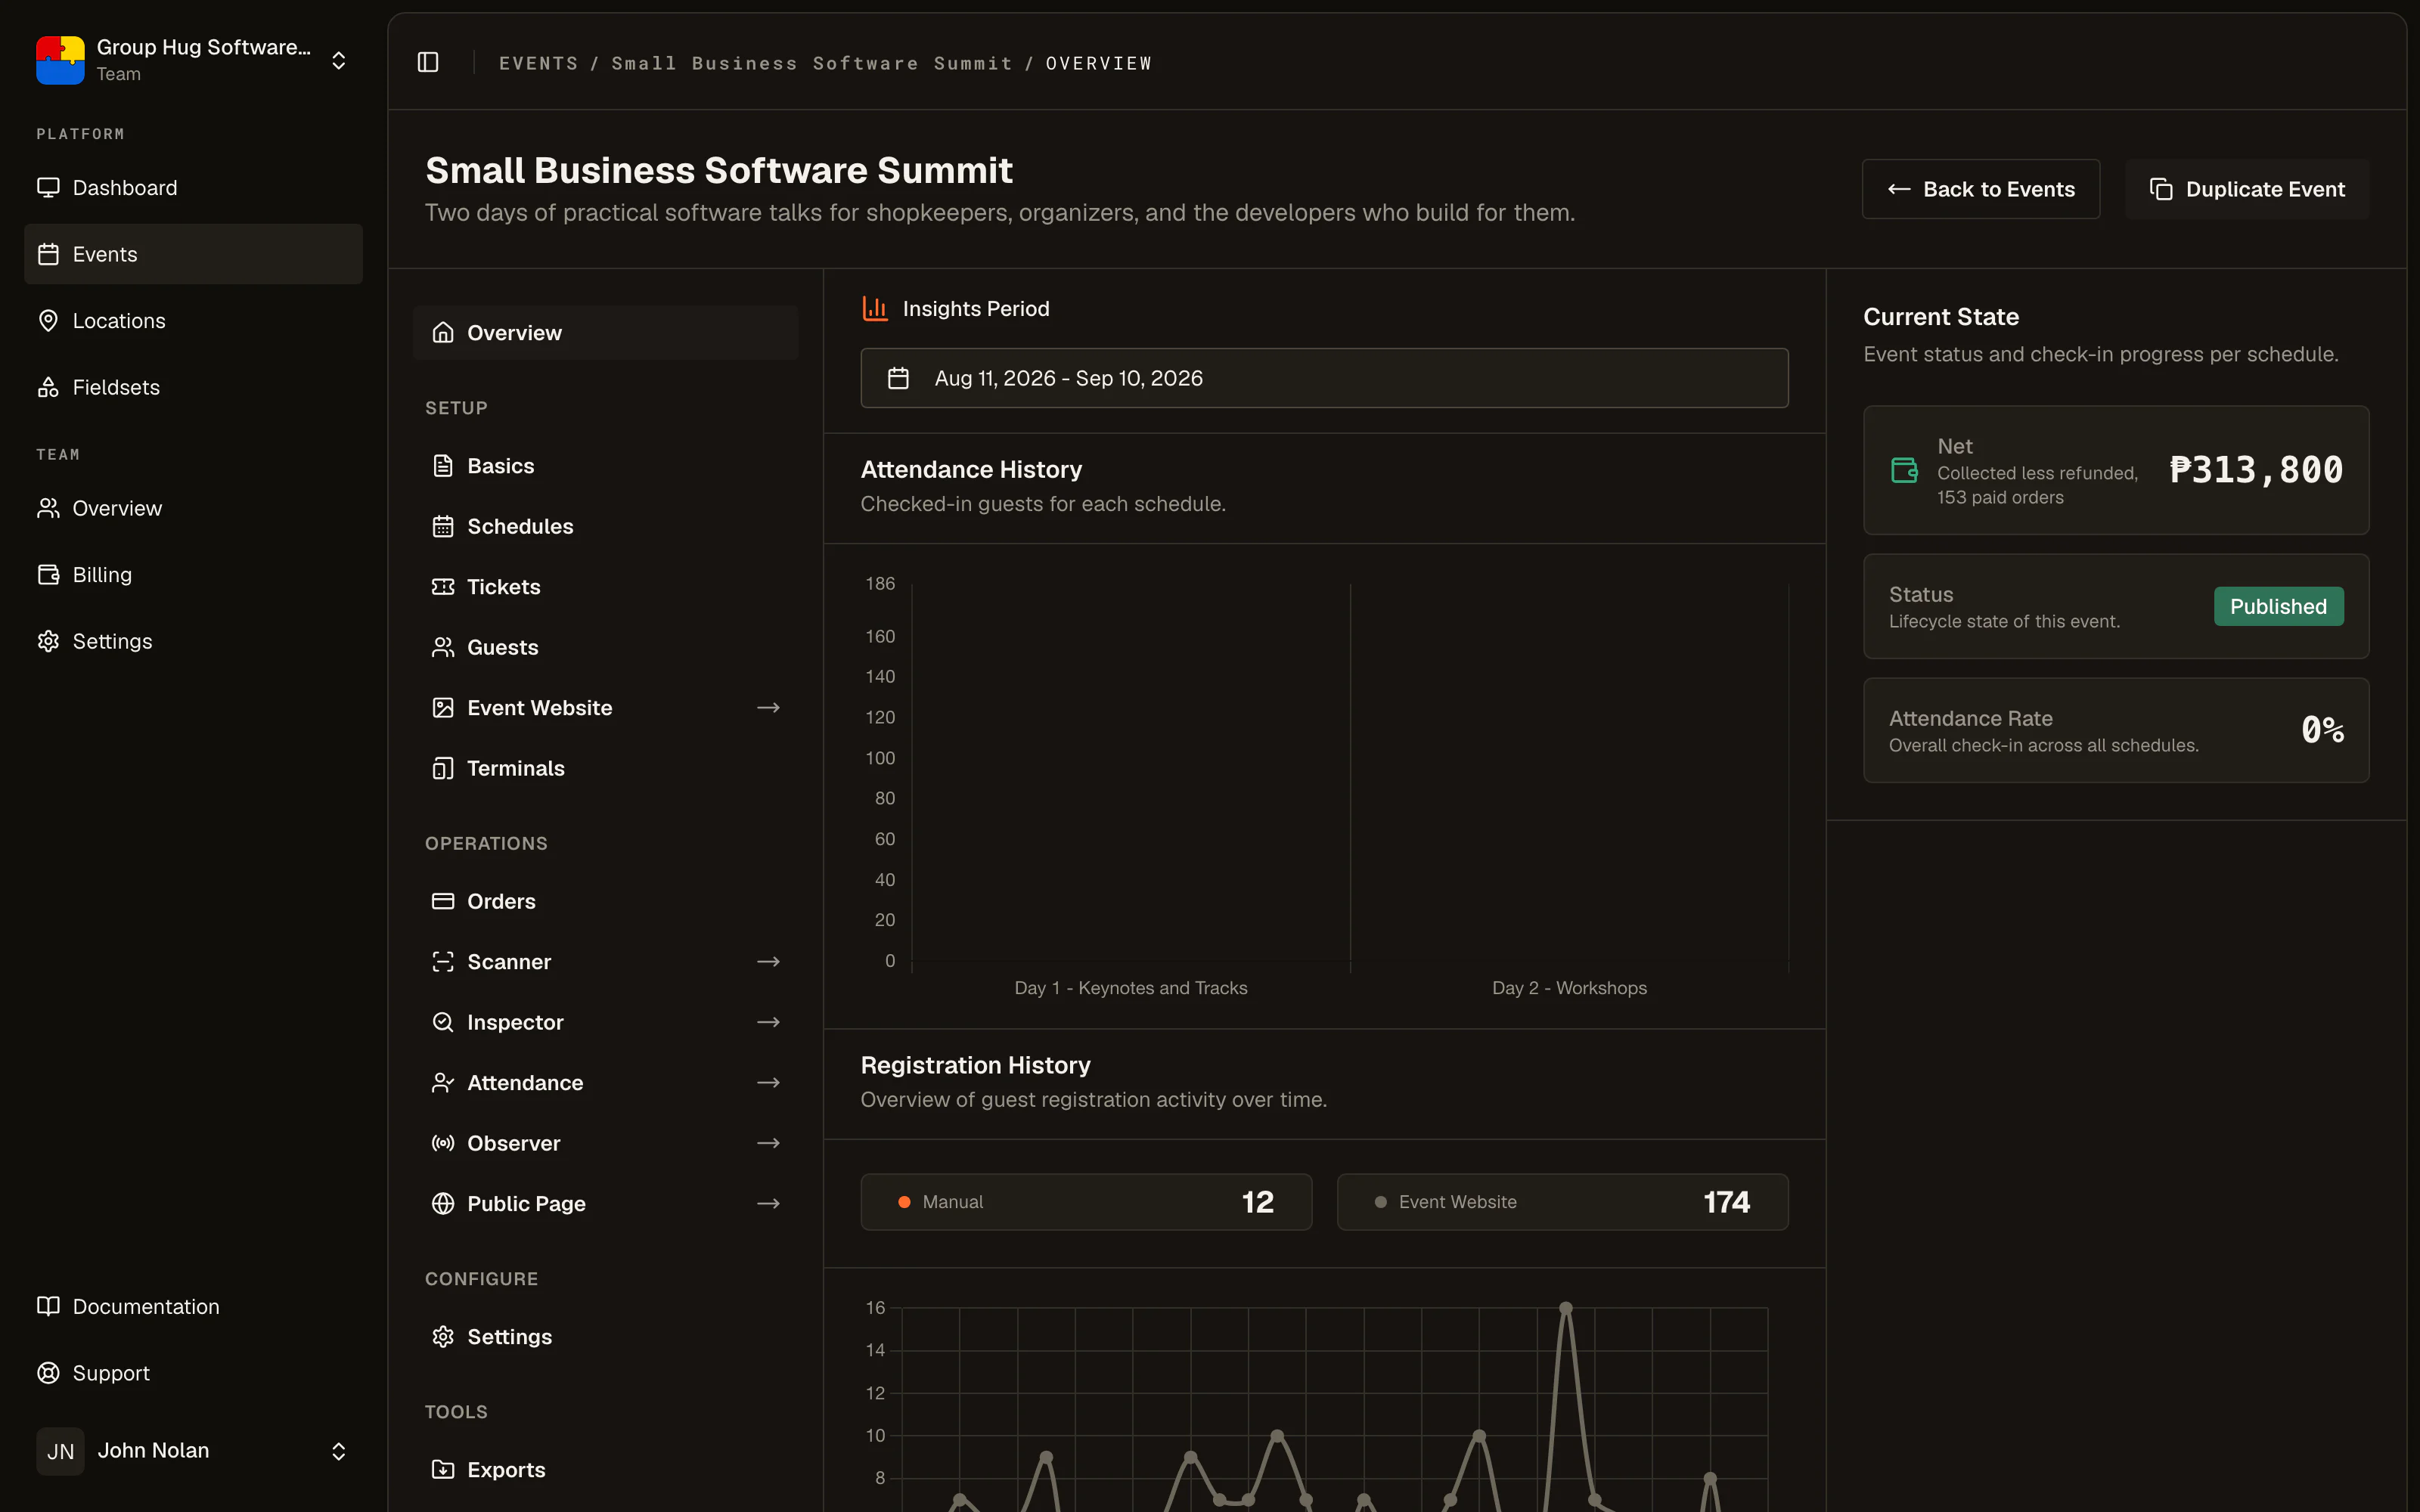
Task: Click the EVENTS breadcrumb link
Action: pos(538,63)
